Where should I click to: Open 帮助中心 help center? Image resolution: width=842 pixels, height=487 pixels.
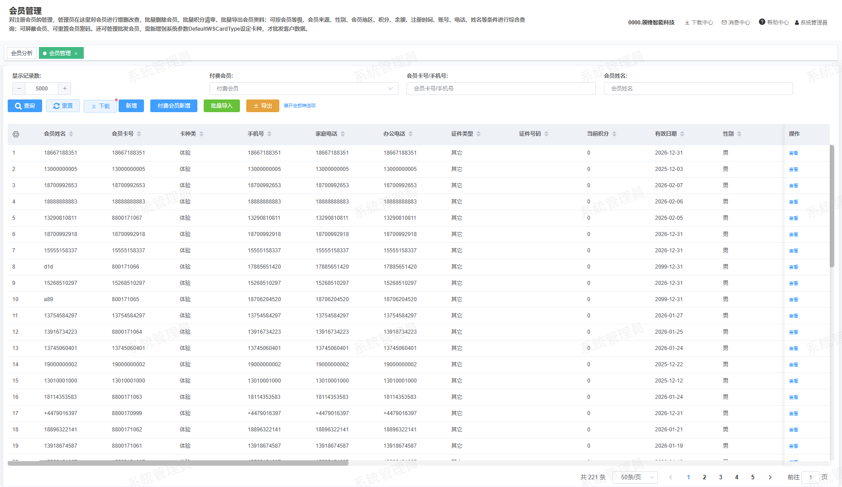[x=774, y=23]
